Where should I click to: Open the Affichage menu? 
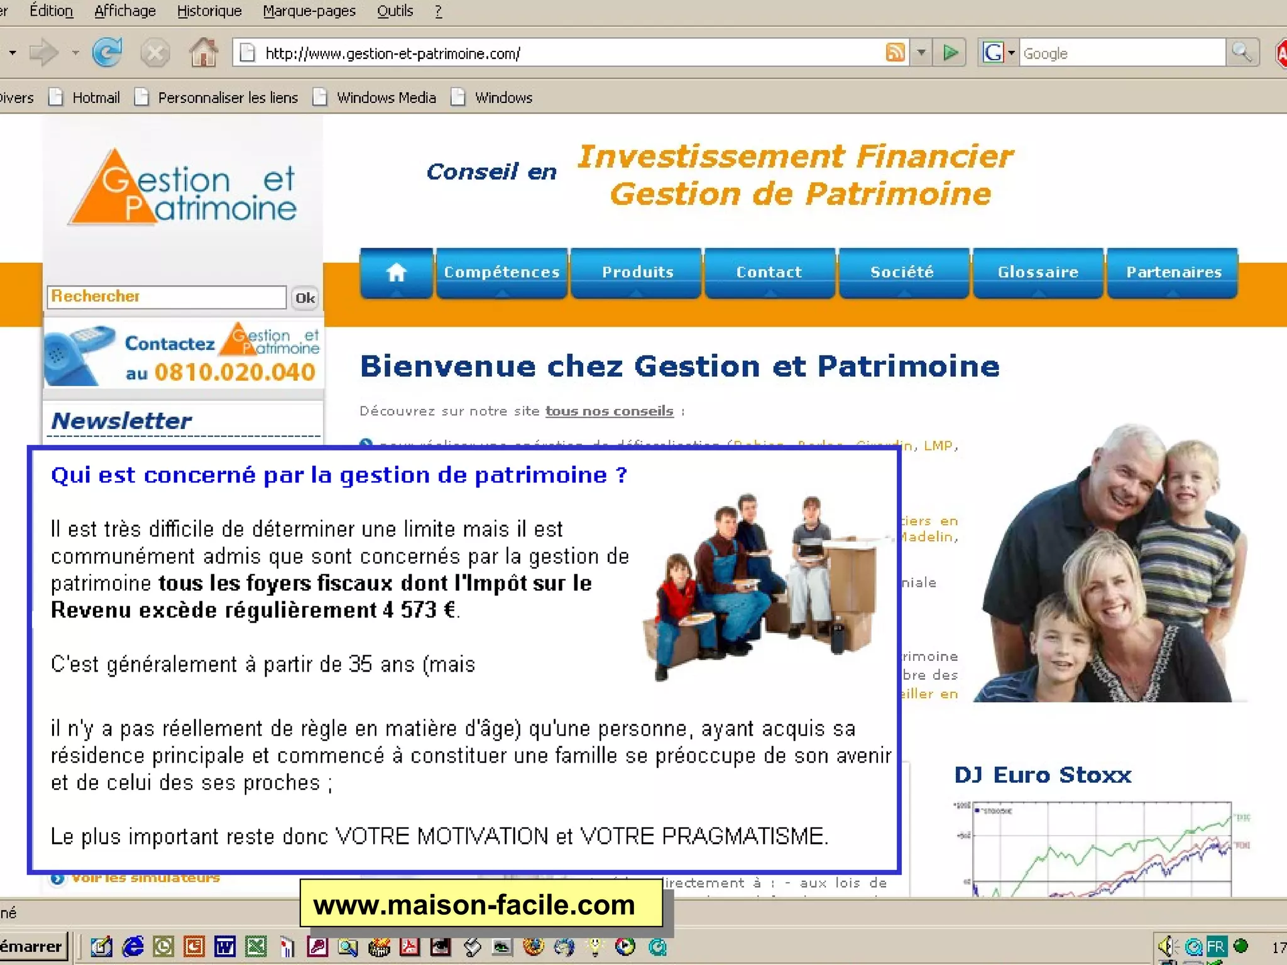click(124, 11)
